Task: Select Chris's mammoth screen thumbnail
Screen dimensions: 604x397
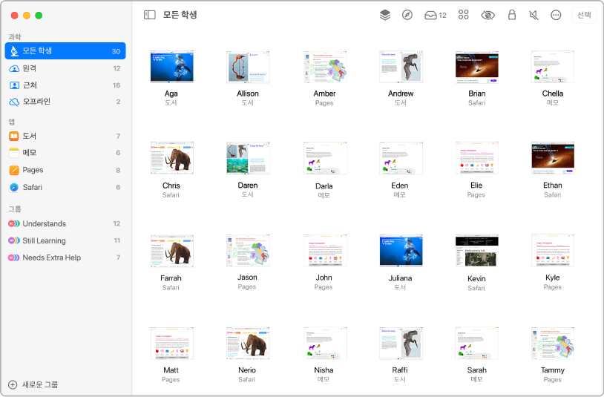Action: pos(172,158)
